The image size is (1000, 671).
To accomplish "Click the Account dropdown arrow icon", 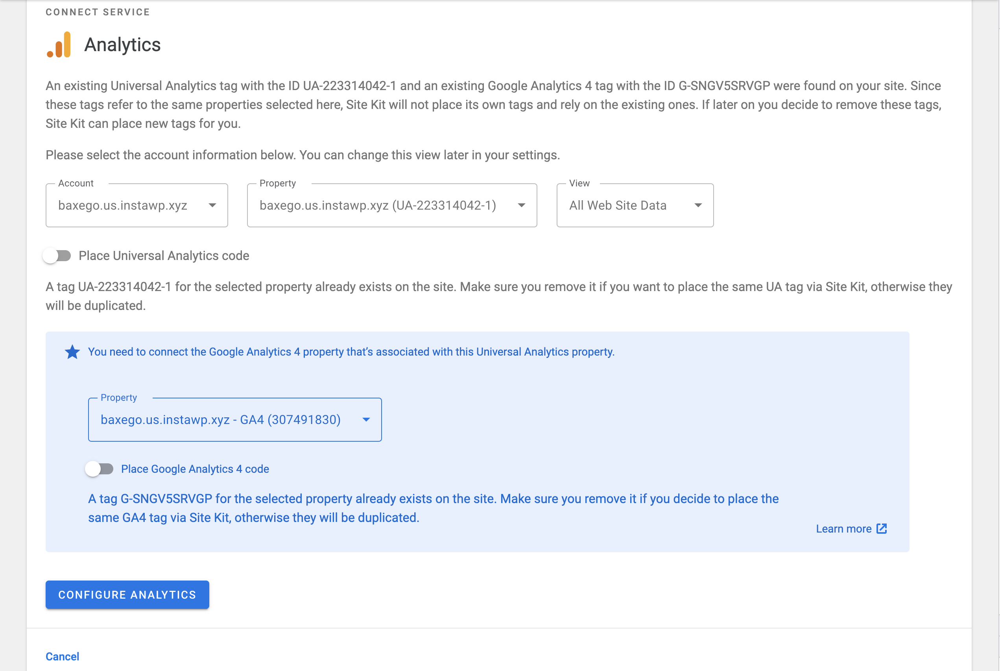I will (x=212, y=205).
